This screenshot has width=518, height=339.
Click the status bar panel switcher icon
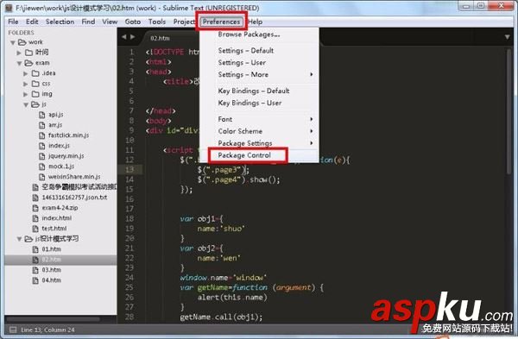13,330
